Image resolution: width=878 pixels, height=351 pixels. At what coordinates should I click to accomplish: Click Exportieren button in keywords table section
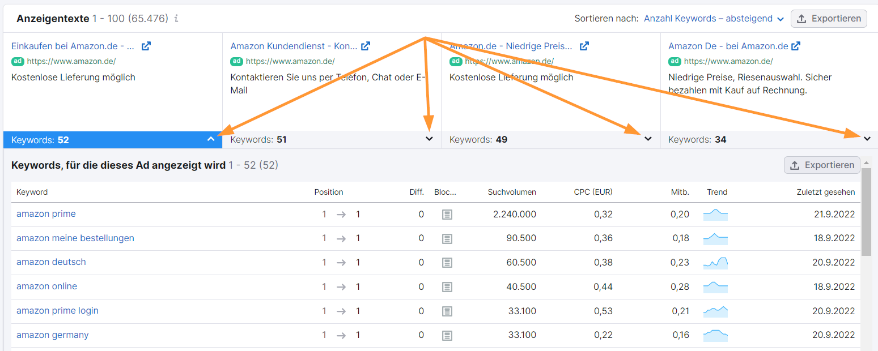point(822,165)
